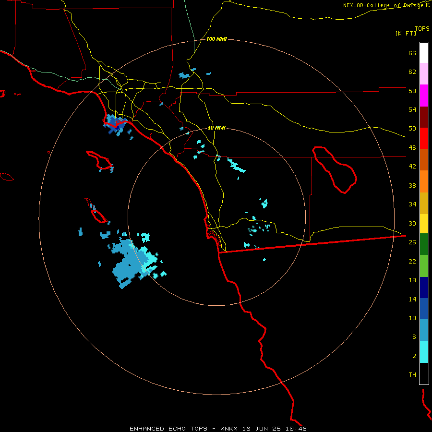The width and height of the screenshot is (432, 432).
Task: Click the dark orange legend swatch
Action: coord(424,159)
